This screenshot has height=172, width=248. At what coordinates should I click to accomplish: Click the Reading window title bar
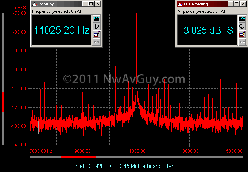pos(66,4)
